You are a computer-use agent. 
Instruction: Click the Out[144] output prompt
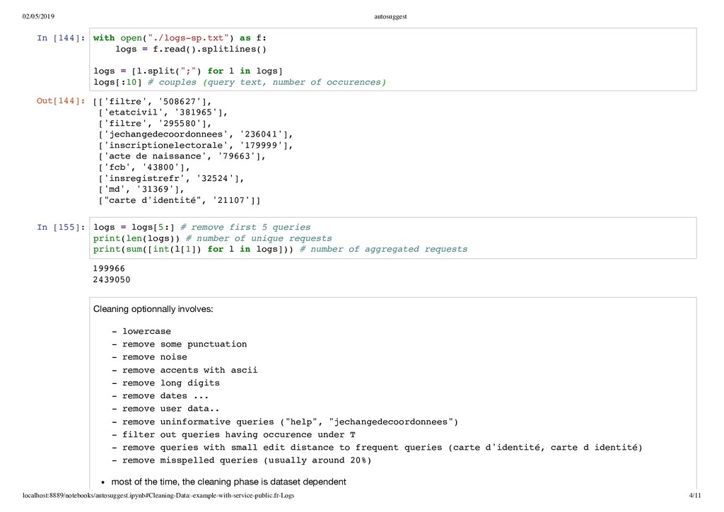[x=61, y=100]
